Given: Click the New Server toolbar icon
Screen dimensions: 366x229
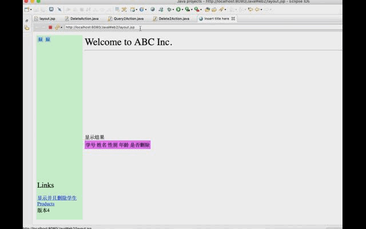Looking at the screenshot, I should click(x=133, y=10).
